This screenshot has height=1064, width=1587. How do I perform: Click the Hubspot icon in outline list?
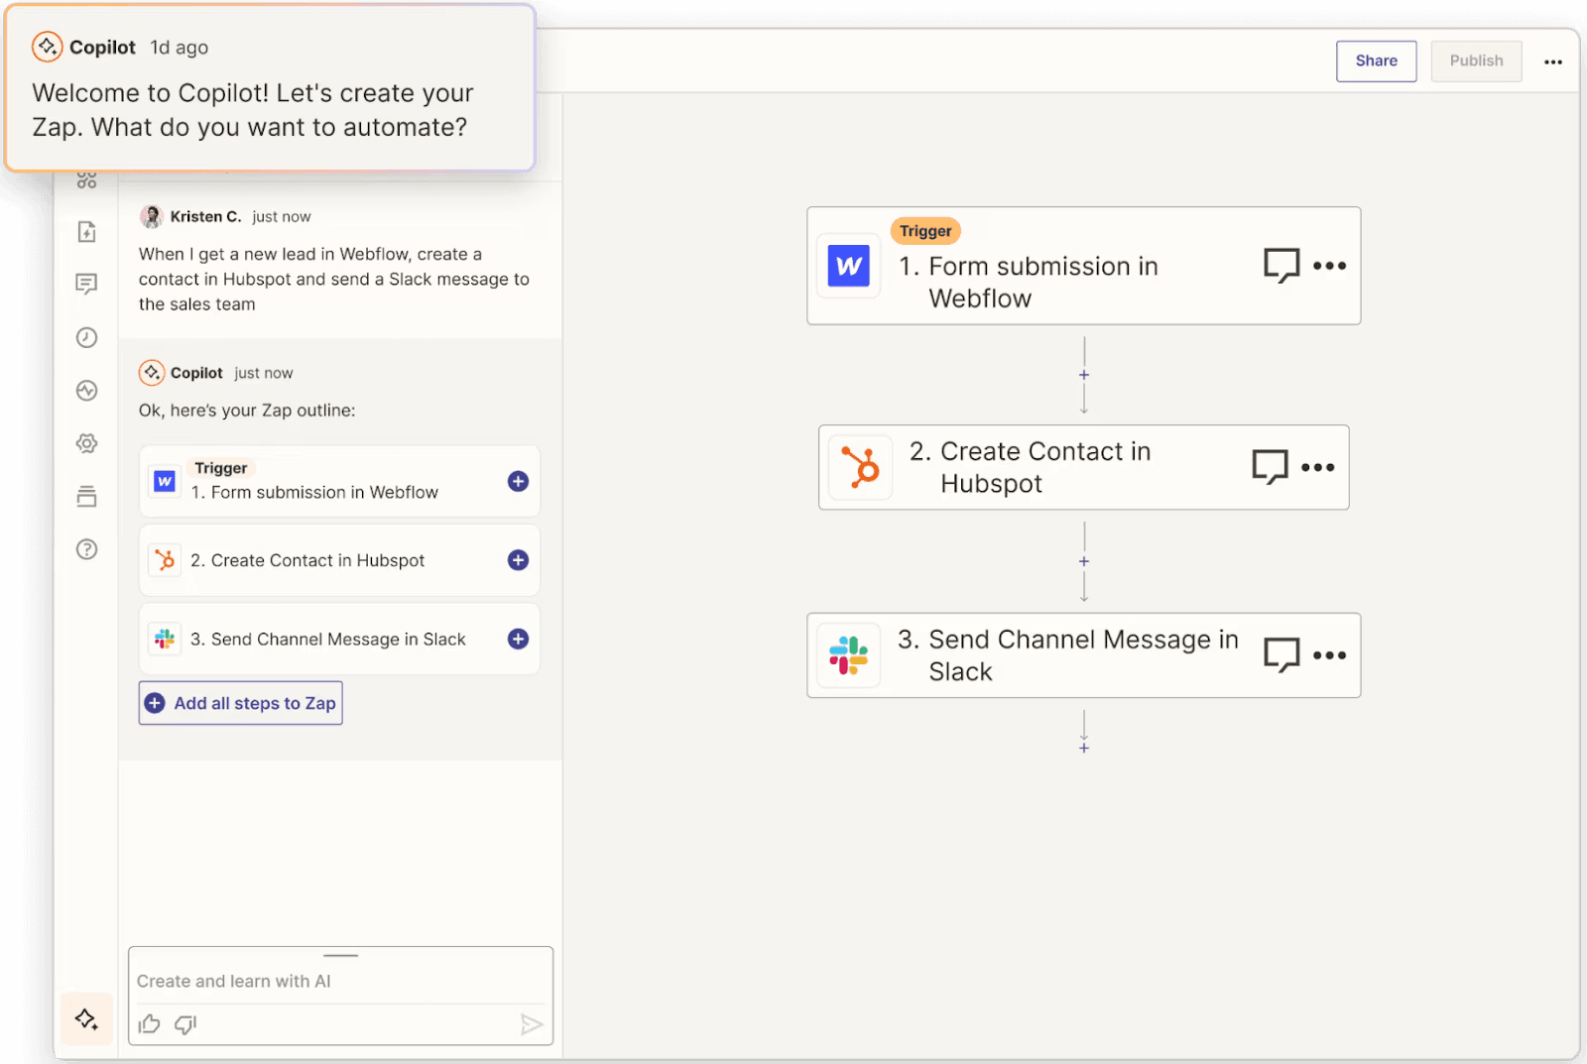pyautogui.click(x=165, y=560)
